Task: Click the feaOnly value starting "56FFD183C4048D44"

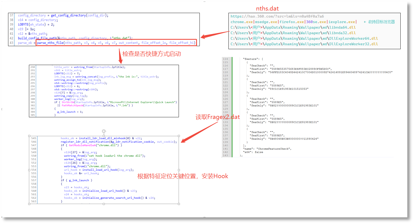Action: 330,72
